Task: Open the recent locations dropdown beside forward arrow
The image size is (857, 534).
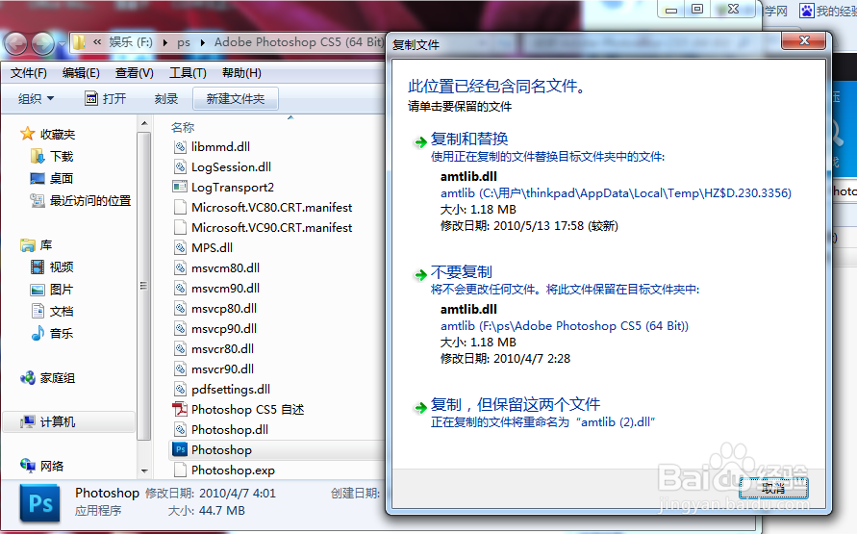Action: pos(62,43)
